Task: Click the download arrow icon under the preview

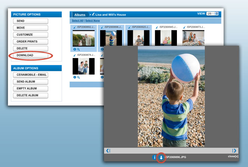Action: pos(161,158)
